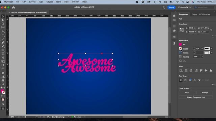Open the preflight profile dropdown
The height and width of the screenshot is (121, 216).
[x=69, y=117]
